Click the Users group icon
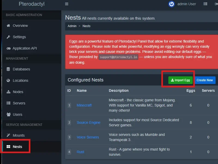The height and width of the screenshot is (164, 218). (x=8, y=114)
